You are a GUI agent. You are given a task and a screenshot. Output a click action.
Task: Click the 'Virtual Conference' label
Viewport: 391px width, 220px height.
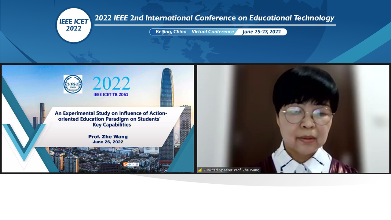coord(213,32)
